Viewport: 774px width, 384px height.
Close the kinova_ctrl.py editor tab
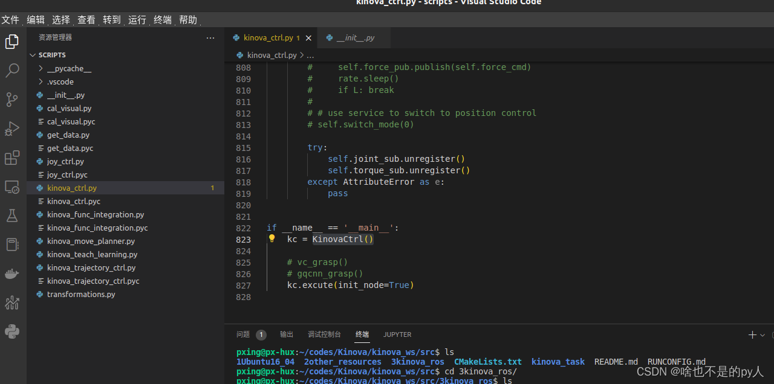pos(308,38)
